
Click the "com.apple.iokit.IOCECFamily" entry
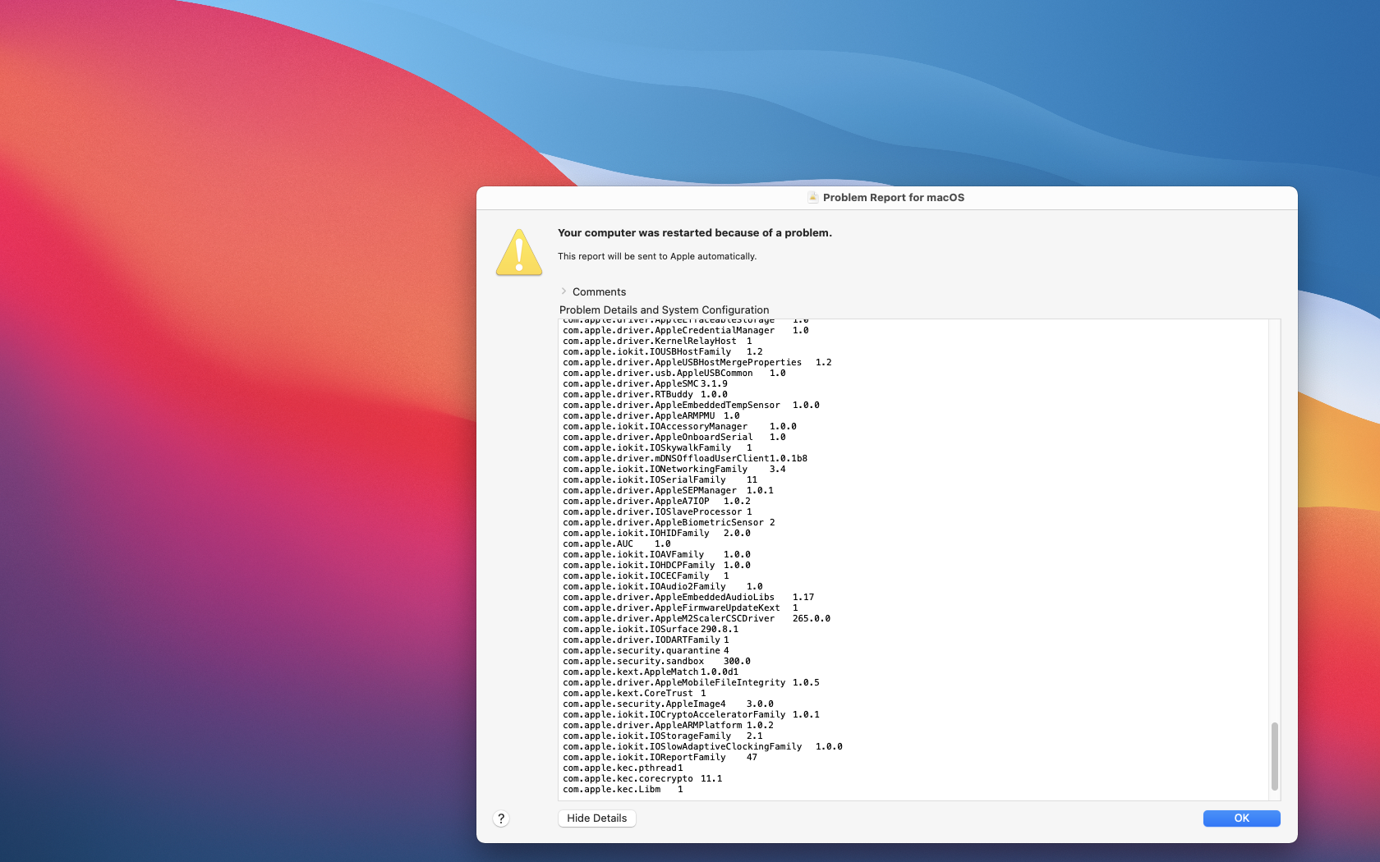646,576
